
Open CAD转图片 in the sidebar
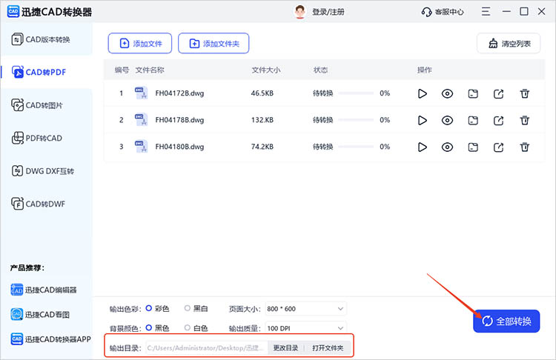(x=47, y=105)
